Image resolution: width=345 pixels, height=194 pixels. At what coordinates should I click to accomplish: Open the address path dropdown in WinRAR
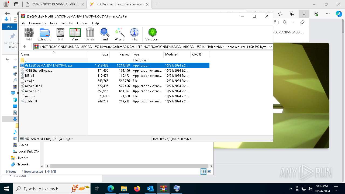click(270, 47)
